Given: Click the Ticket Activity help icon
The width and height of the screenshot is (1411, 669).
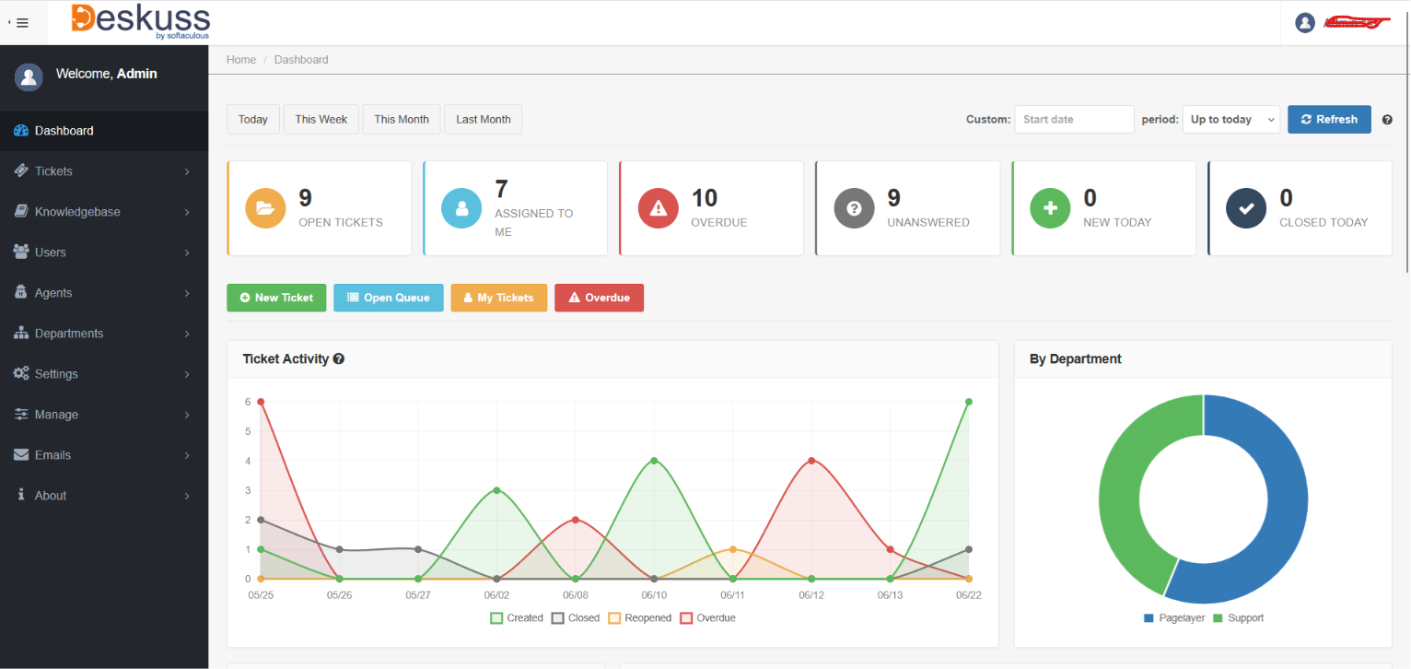Looking at the screenshot, I should (x=339, y=359).
